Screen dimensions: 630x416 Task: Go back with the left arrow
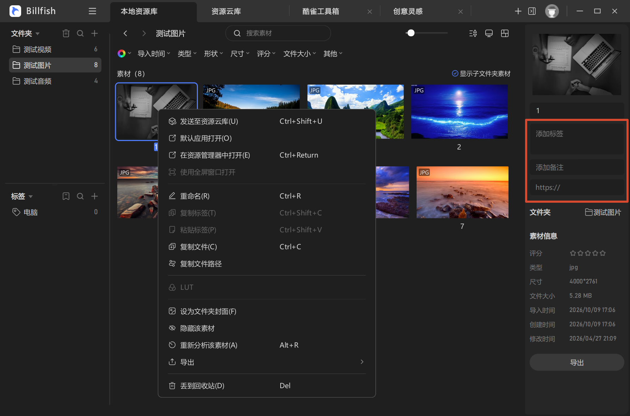pyautogui.click(x=125, y=33)
